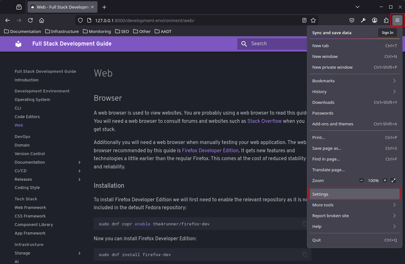Save page to Pocket
Viewport: 405px width, 264px height.
point(352,20)
